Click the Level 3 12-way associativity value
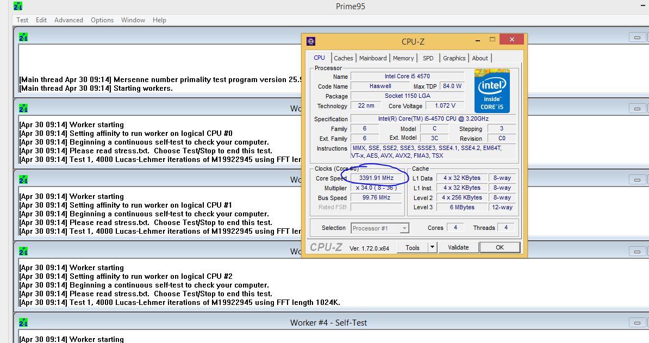The height and width of the screenshot is (343, 649). pyautogui.click(x=502, y=207)
